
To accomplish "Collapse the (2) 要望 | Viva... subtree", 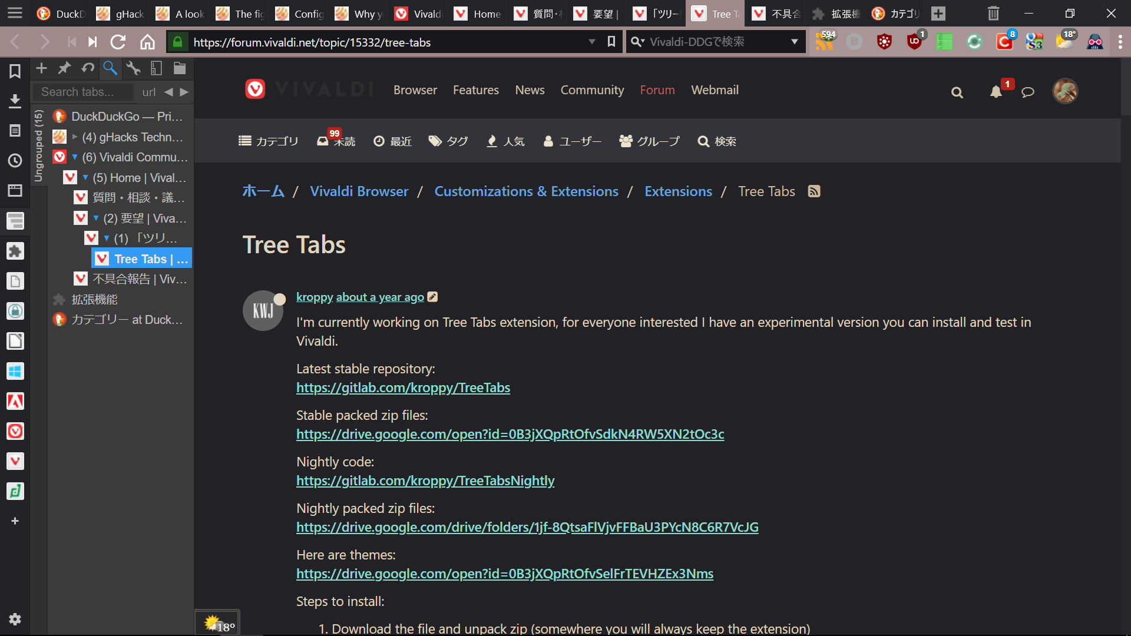I will point(96,218).
